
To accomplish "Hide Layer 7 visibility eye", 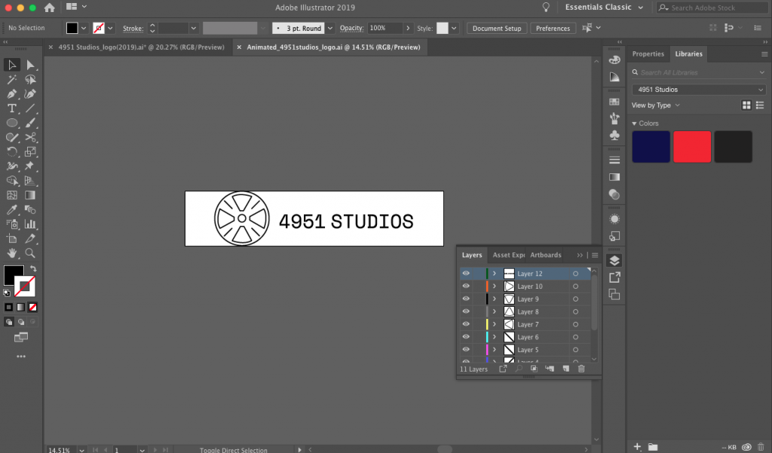I will [466, 324].
